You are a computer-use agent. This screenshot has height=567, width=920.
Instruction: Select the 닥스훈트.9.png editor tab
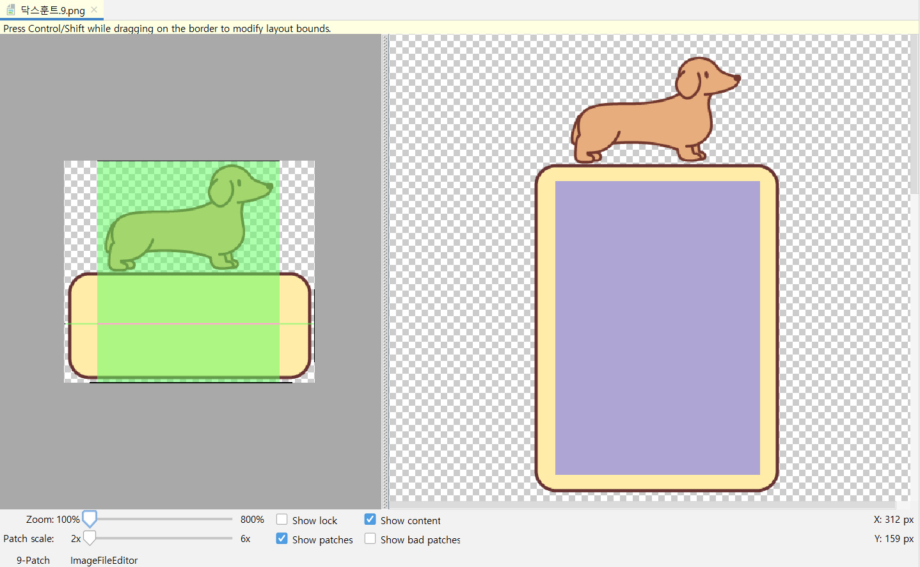click(51, 10)
